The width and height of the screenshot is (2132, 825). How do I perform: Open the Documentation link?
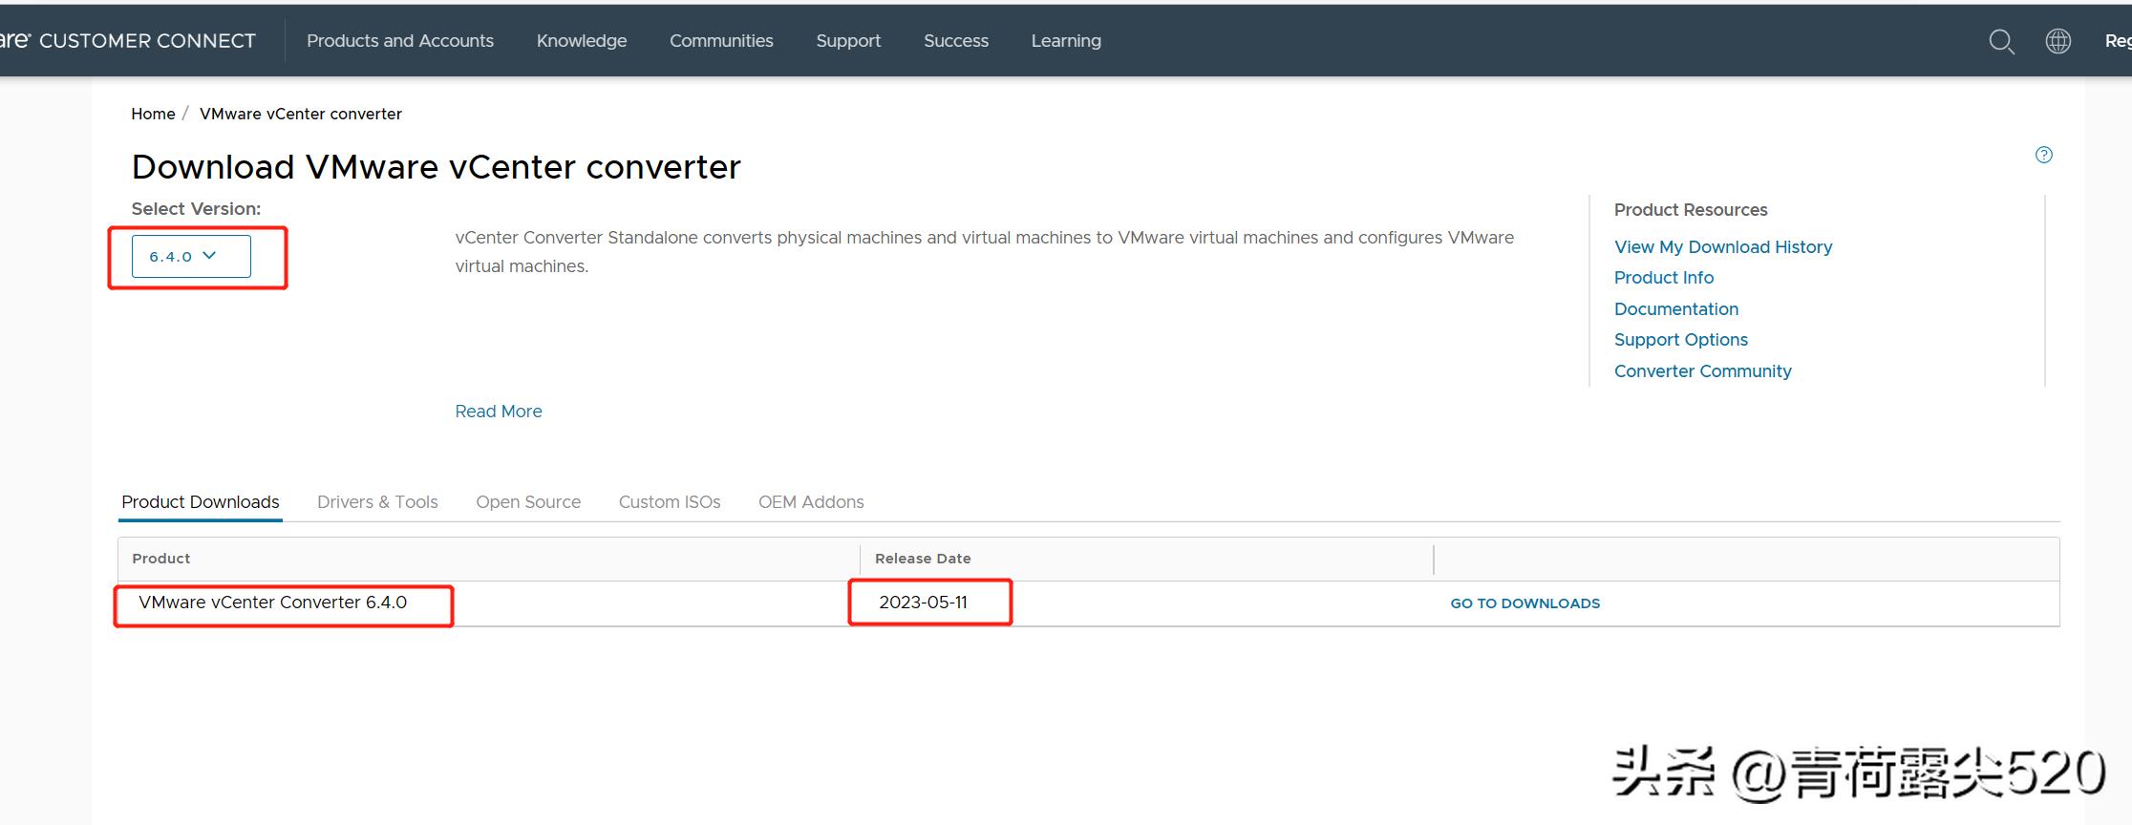(x=1676, y=309)
